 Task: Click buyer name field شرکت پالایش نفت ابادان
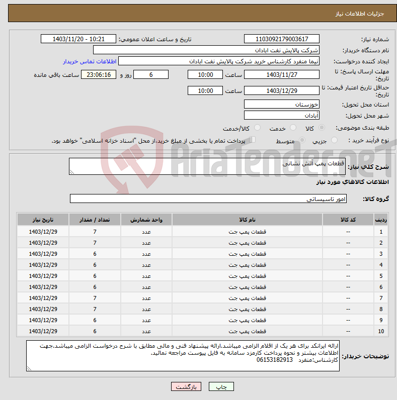(x=206, y=50)
